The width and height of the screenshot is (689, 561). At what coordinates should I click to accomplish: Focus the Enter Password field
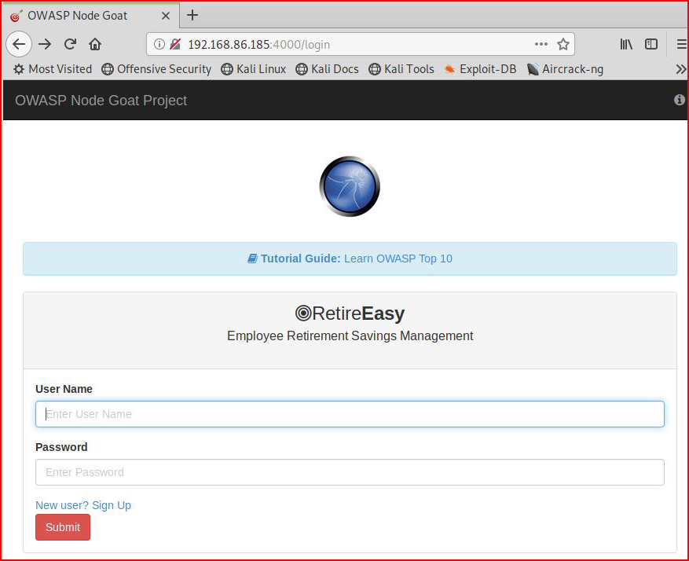point(350,472)
